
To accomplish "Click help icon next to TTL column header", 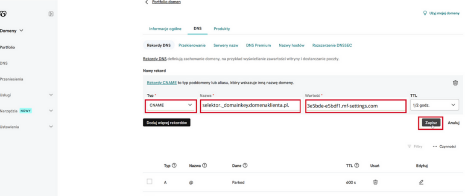I will click(x=357, y=166).
